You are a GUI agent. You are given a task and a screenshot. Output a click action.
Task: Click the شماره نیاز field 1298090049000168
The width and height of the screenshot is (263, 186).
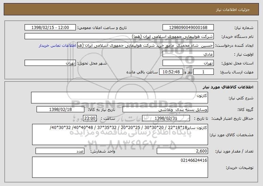coord(188,28)
